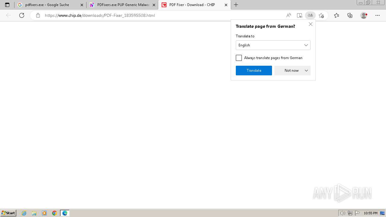Viewport: 386px width, 217px height.
Task: Close the PDFixers.exe PUP Generic Malware tab
Action: [x=154, y=5]
